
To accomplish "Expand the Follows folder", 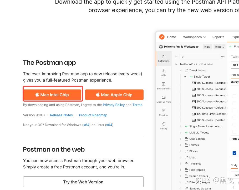I will pos(180,145).
